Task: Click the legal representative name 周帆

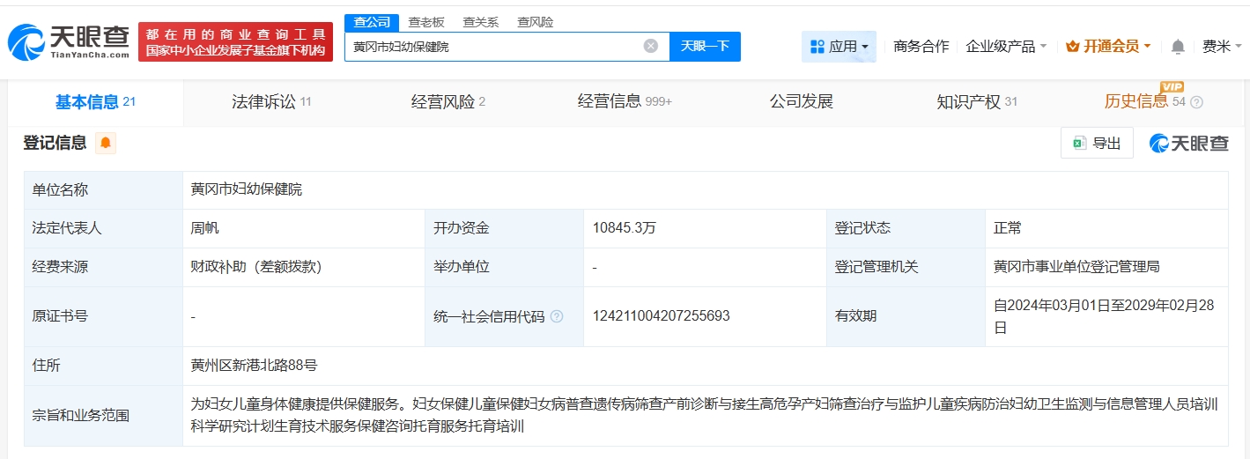Action: click(x=205, y=228)
